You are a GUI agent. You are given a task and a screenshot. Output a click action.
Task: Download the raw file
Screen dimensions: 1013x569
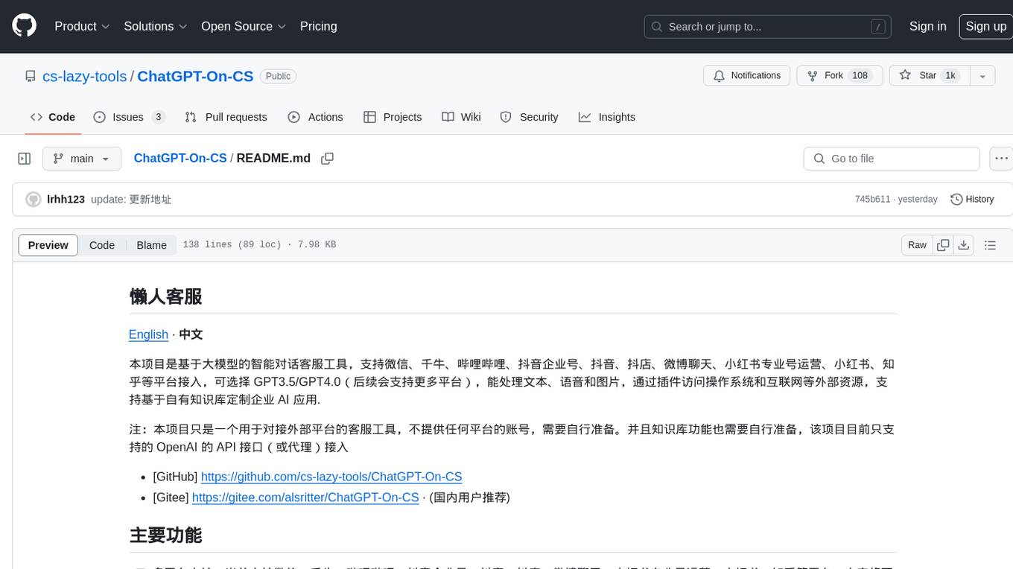tap(963, 245)
